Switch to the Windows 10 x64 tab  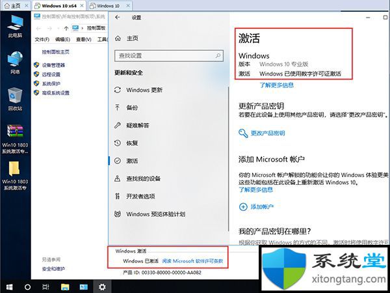pos(59,6)
